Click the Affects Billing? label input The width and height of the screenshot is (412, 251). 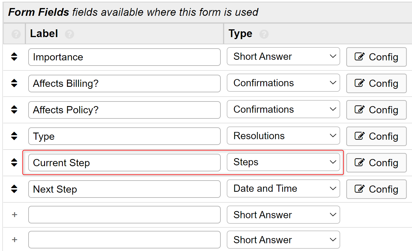(x=124, y=83)
